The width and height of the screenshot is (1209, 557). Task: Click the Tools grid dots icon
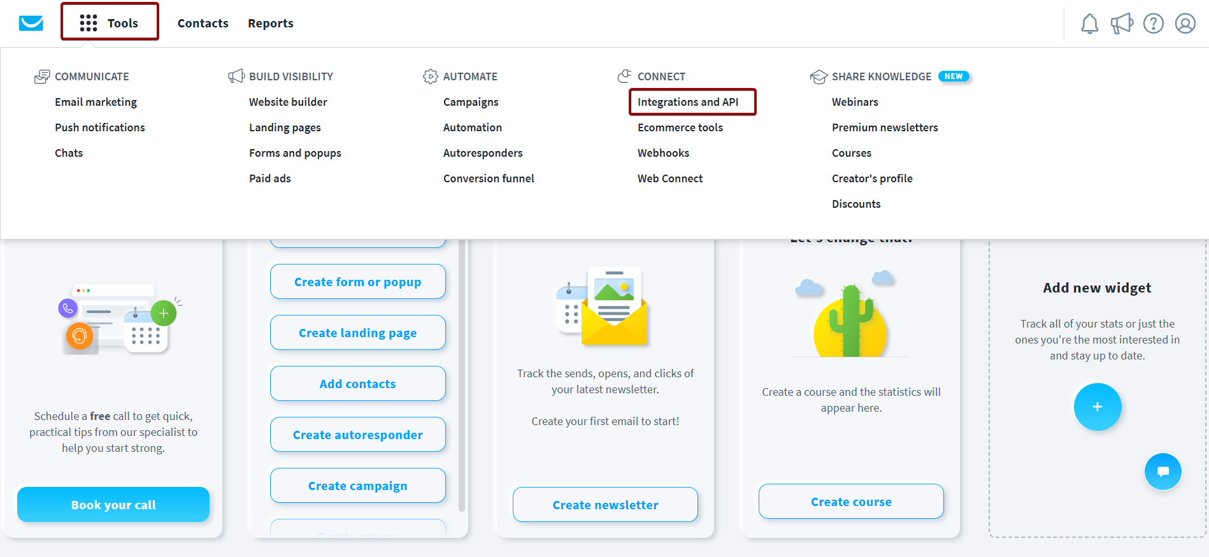(89, 24)
